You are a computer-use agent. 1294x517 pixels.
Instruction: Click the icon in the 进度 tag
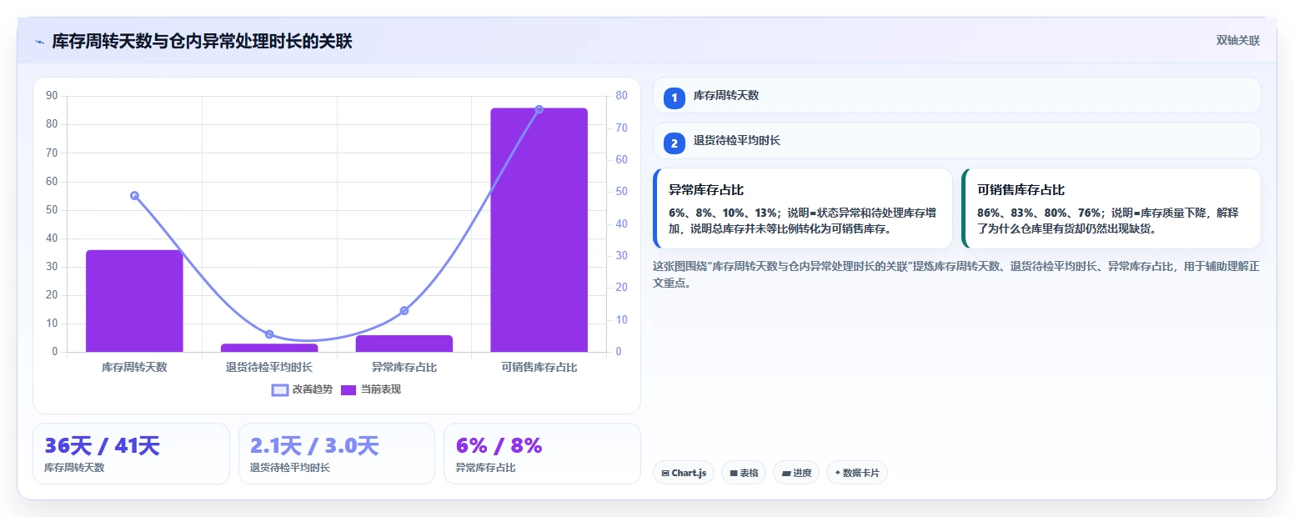click(785, 474)
